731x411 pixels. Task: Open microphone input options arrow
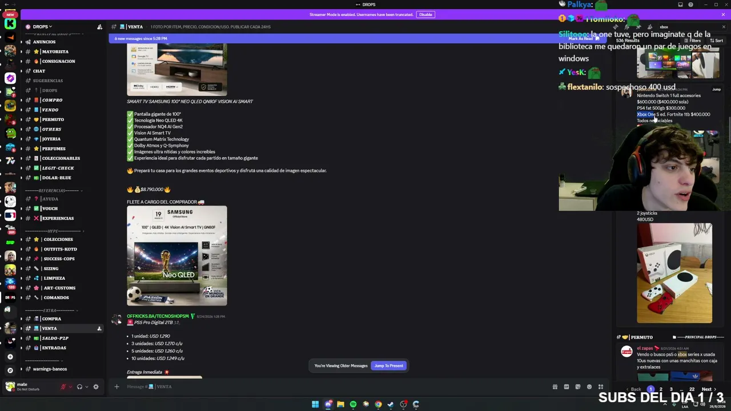70,387
